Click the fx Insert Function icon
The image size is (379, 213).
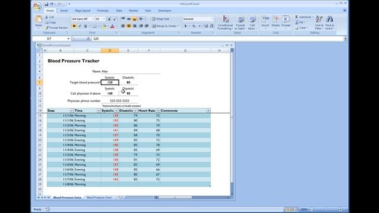pos(88,38)
